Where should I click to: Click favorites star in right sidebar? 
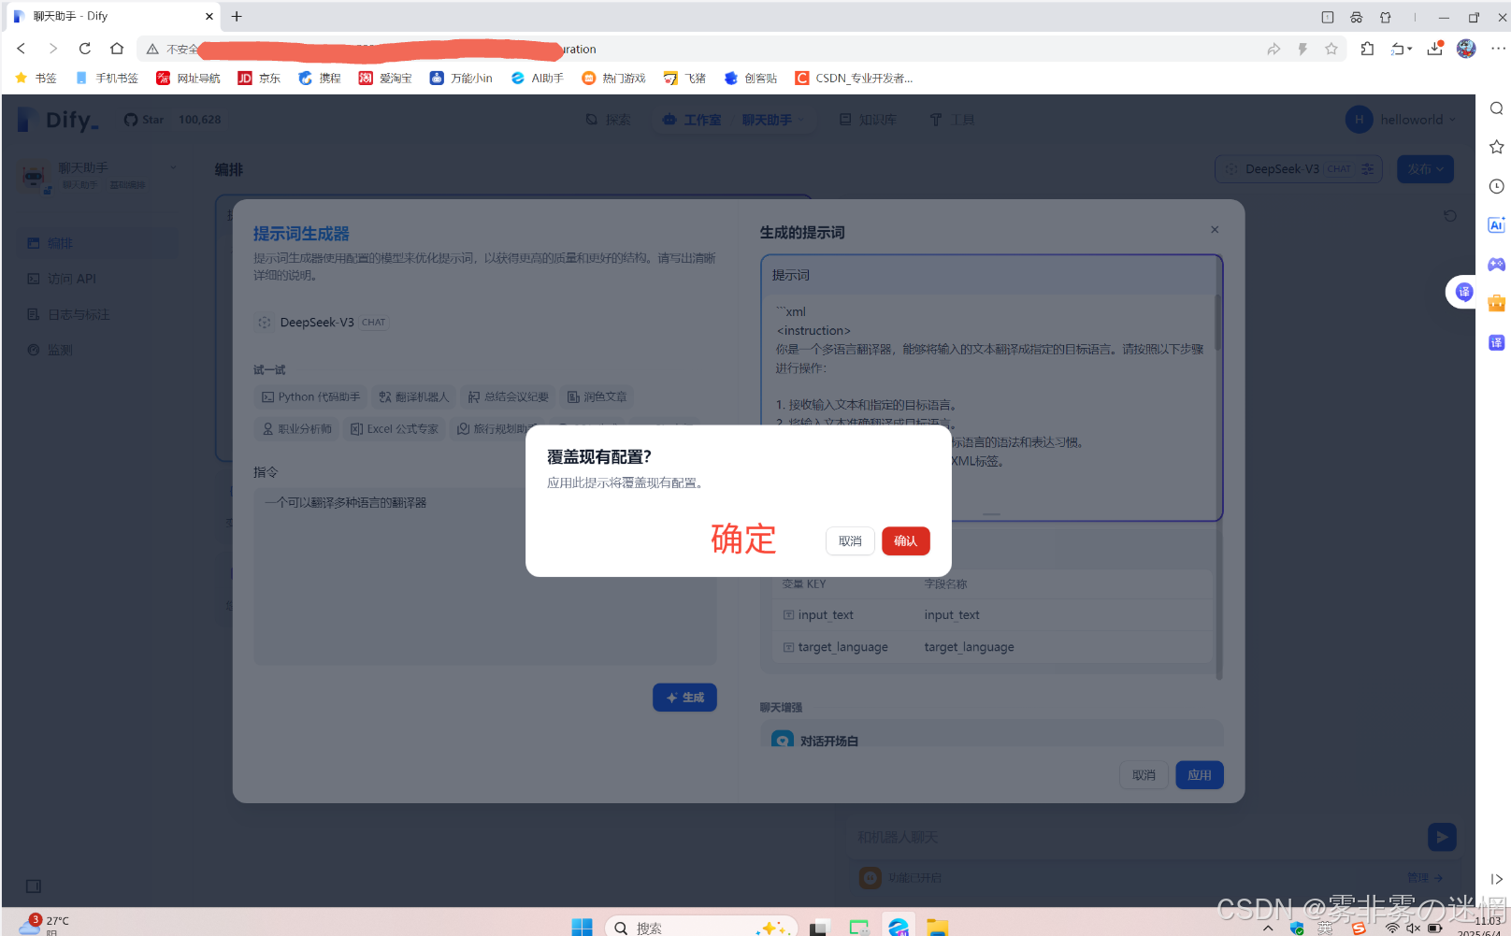[1497, 147]
